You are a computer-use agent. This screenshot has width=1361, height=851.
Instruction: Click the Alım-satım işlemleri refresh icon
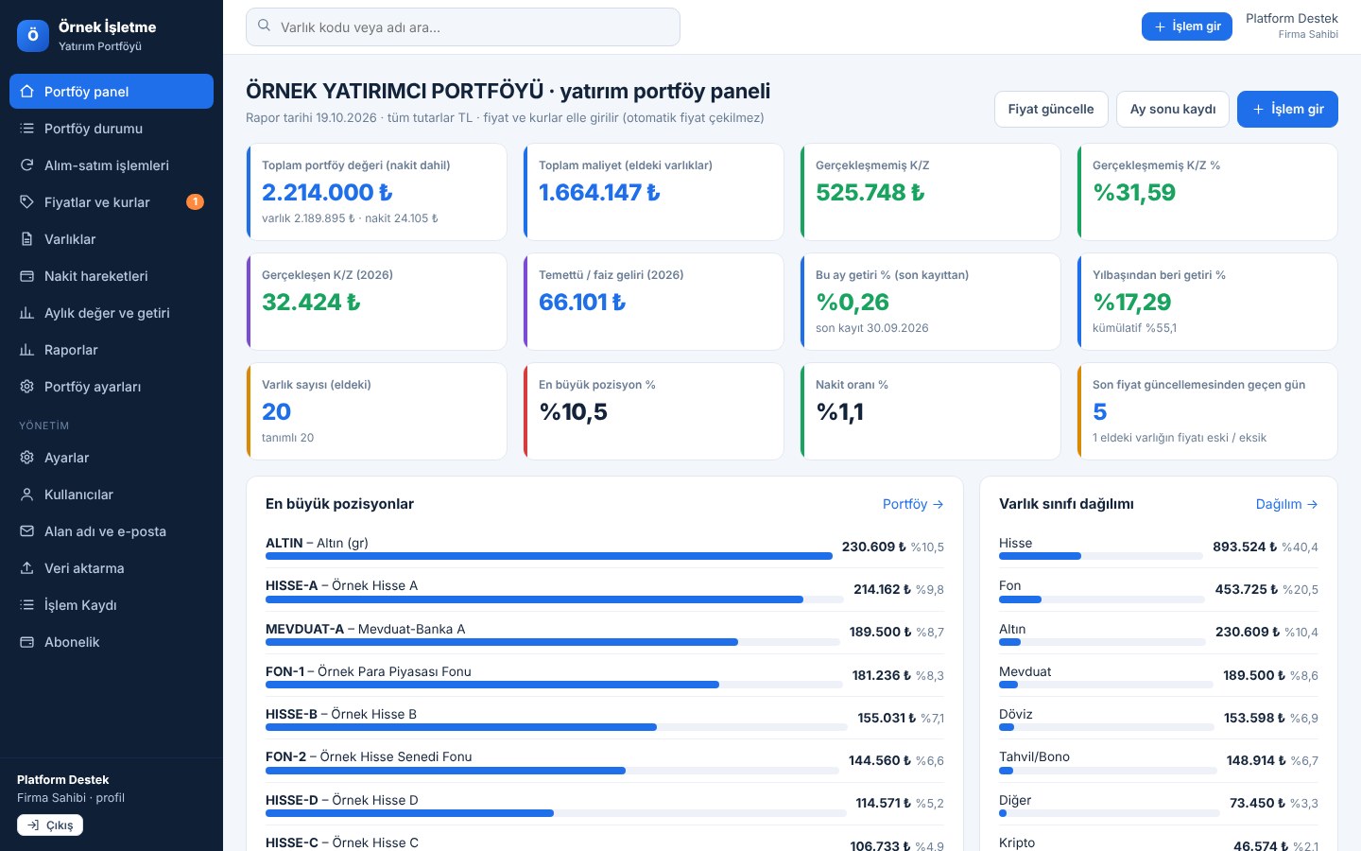(26, 165)
